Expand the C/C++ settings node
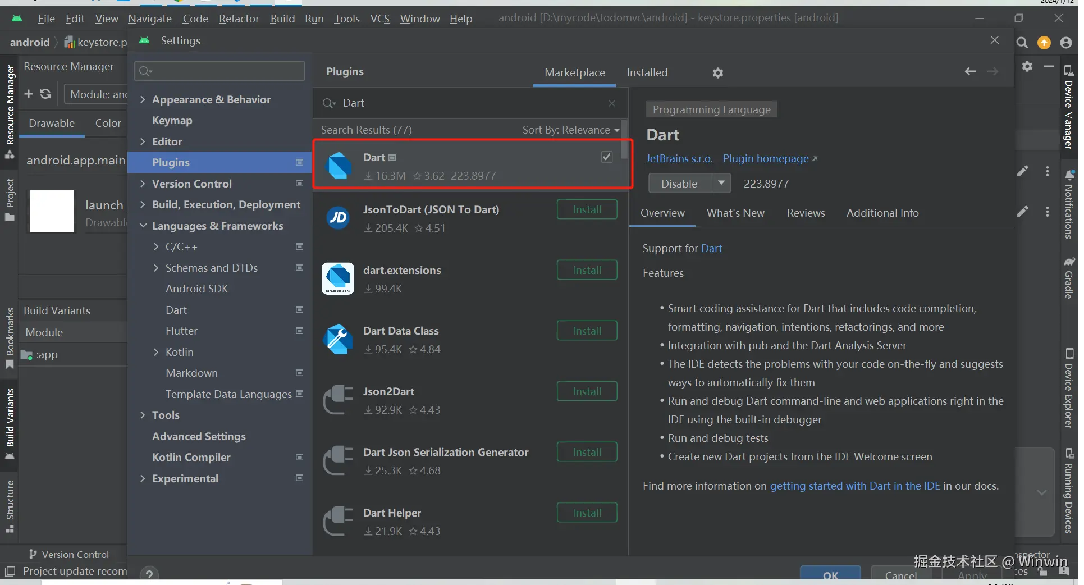This screenshot has height=585, width=1084. click(x=156, y=247)
